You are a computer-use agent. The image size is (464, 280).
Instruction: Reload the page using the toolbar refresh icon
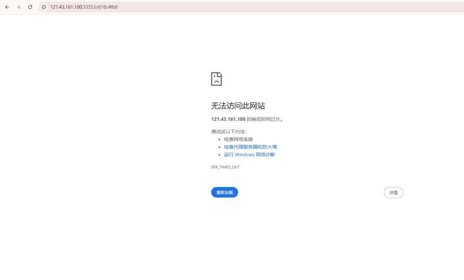(30, 7)
